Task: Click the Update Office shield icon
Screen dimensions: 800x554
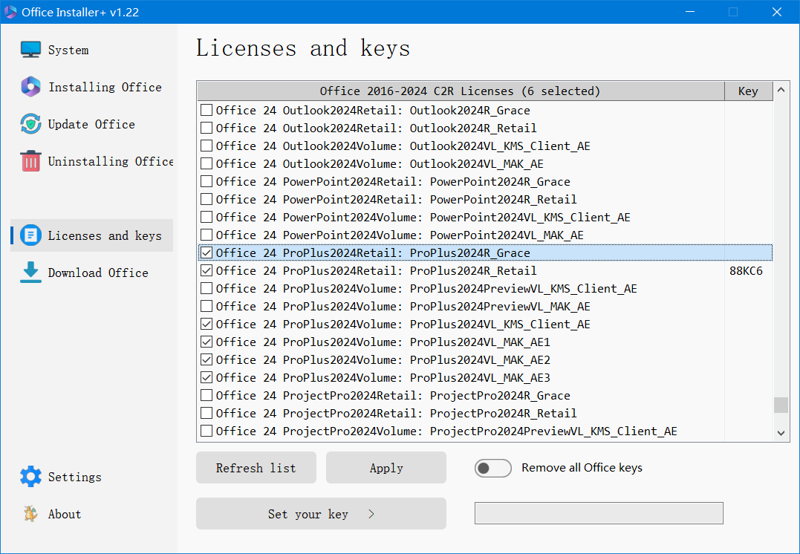Action: coord(30,124)
